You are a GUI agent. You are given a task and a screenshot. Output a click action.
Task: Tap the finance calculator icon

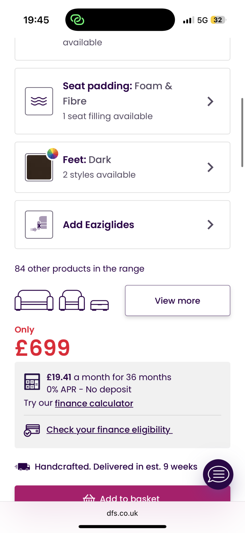32,382
